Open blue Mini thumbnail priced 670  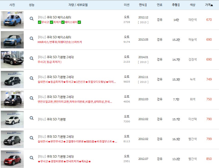point(12,20)
